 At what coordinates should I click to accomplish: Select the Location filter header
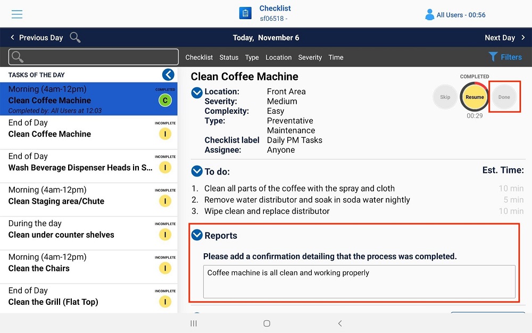[x=278, y=57]
